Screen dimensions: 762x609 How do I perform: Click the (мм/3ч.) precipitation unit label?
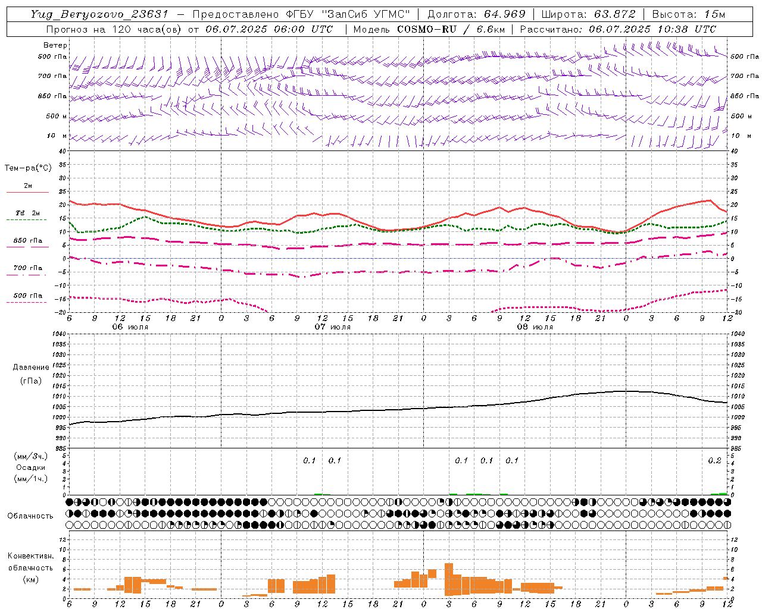pyautogui.click(x=31, y=457)
